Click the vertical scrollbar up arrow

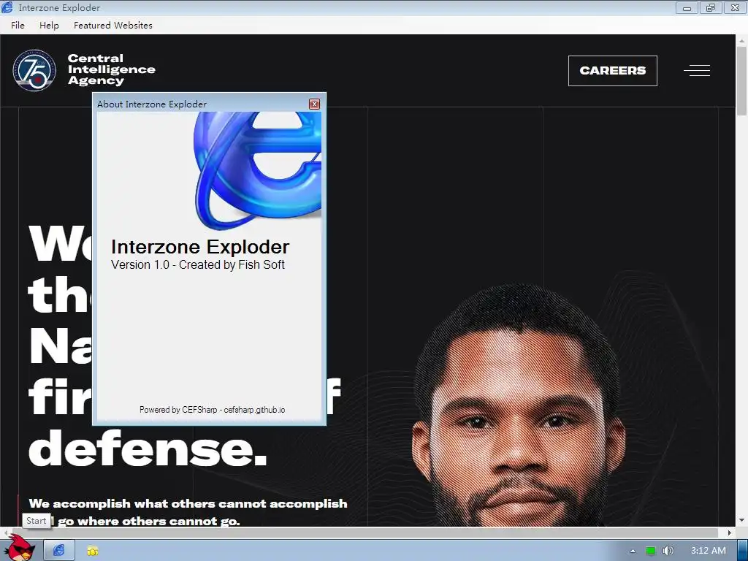click(x=742, y=41)
